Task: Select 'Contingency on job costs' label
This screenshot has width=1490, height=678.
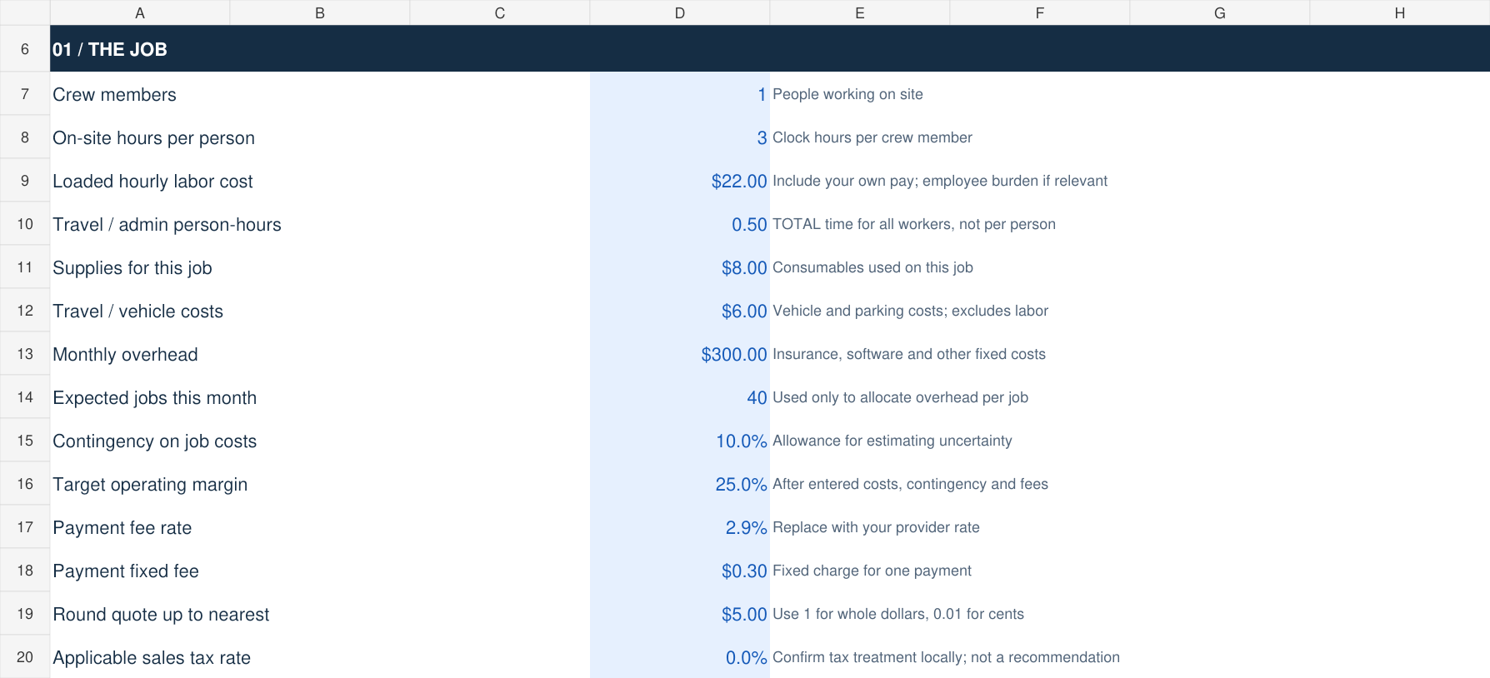Action: [x=154, y=441]
